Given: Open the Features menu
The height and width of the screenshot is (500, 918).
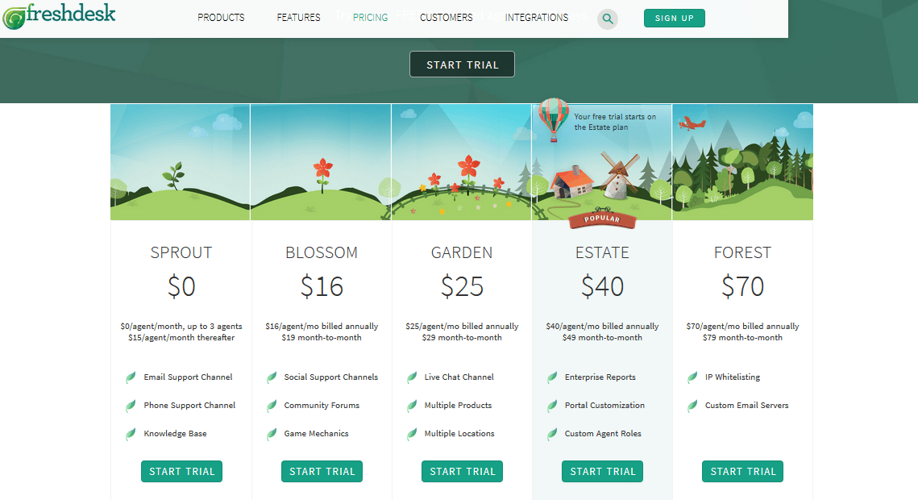Looking at the screenshot, I should 298,18.
